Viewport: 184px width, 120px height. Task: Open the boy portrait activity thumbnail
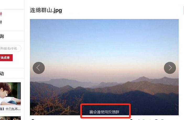tap(10, 94)
